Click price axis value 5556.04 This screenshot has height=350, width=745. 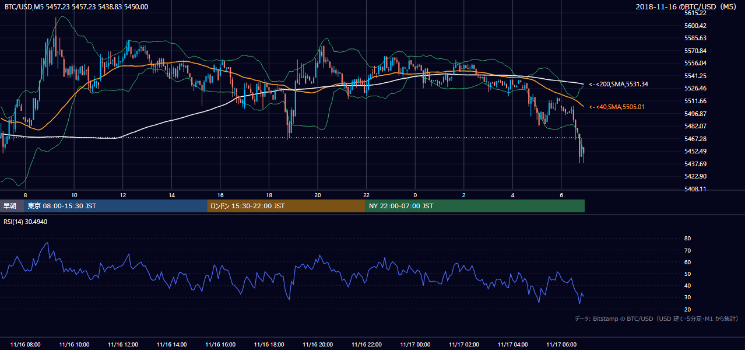[x=695, y=63]
